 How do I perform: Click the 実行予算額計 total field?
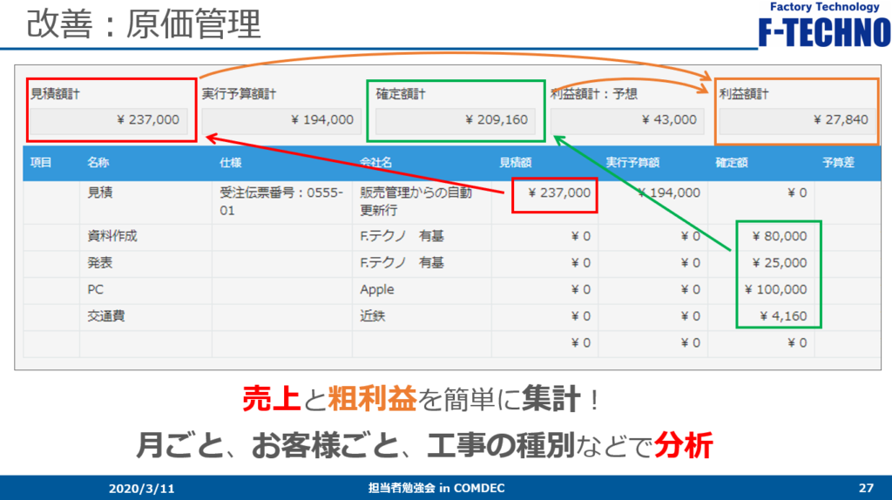(x=281, y=120)
